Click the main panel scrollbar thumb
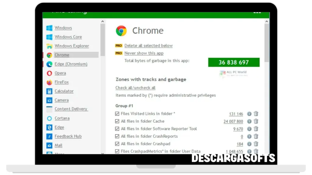Image resolution: width=312 pixels, height=175 pixels. pos(267,43)
